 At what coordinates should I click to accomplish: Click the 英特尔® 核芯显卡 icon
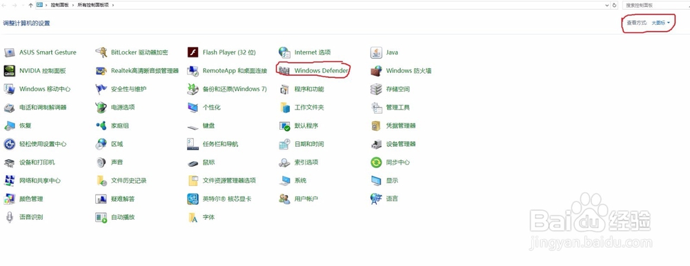193,199
